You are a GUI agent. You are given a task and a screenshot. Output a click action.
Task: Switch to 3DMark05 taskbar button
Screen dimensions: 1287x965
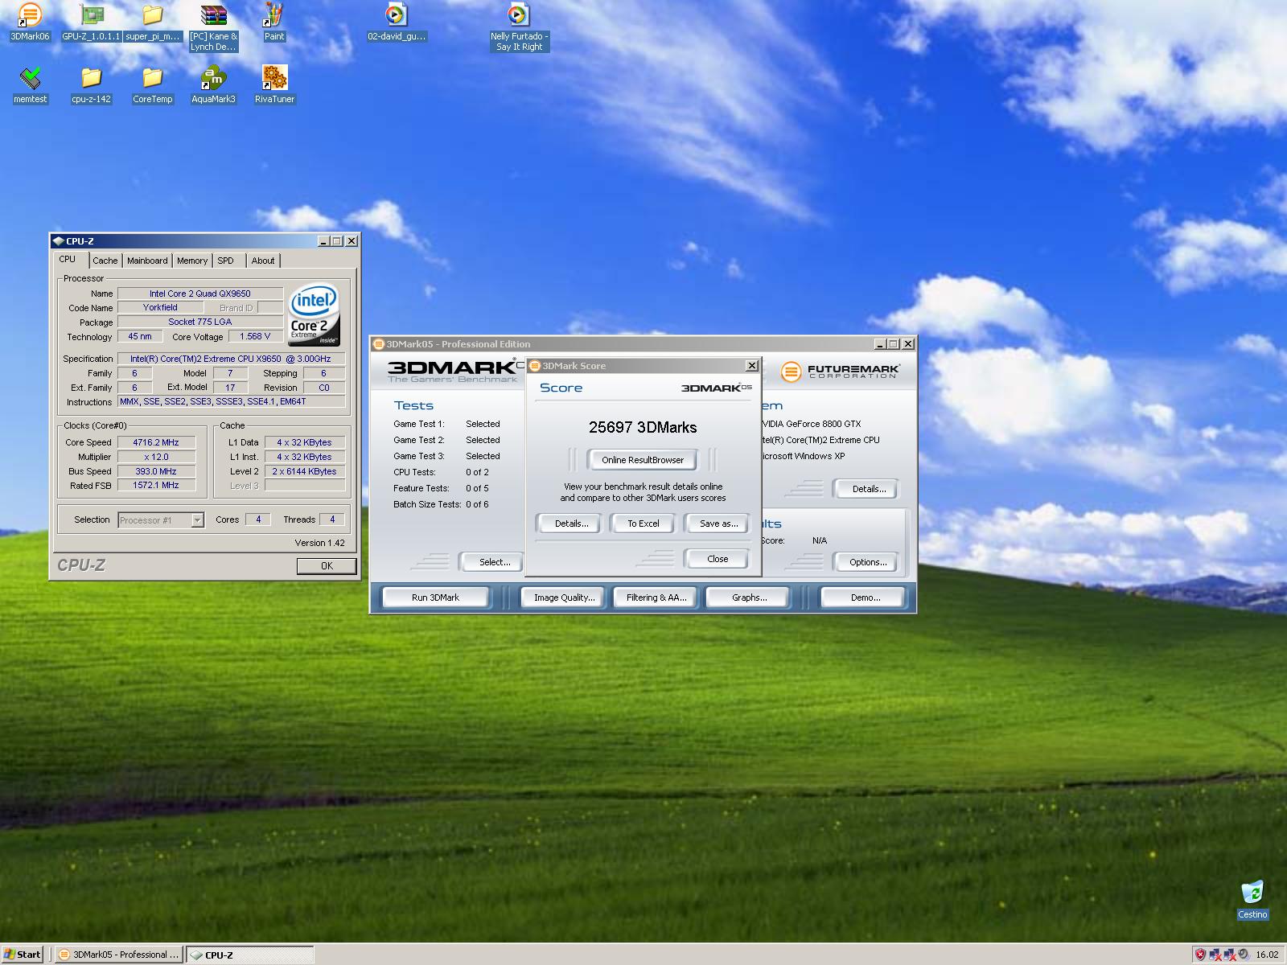(x=119, y=955)
